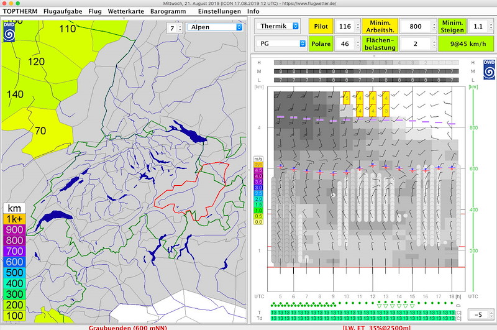The height and width of the screenshot is (330, 497).
Task: Adjust the Pilot 116 stepper arrows
Action: click(x=358, y=26)
